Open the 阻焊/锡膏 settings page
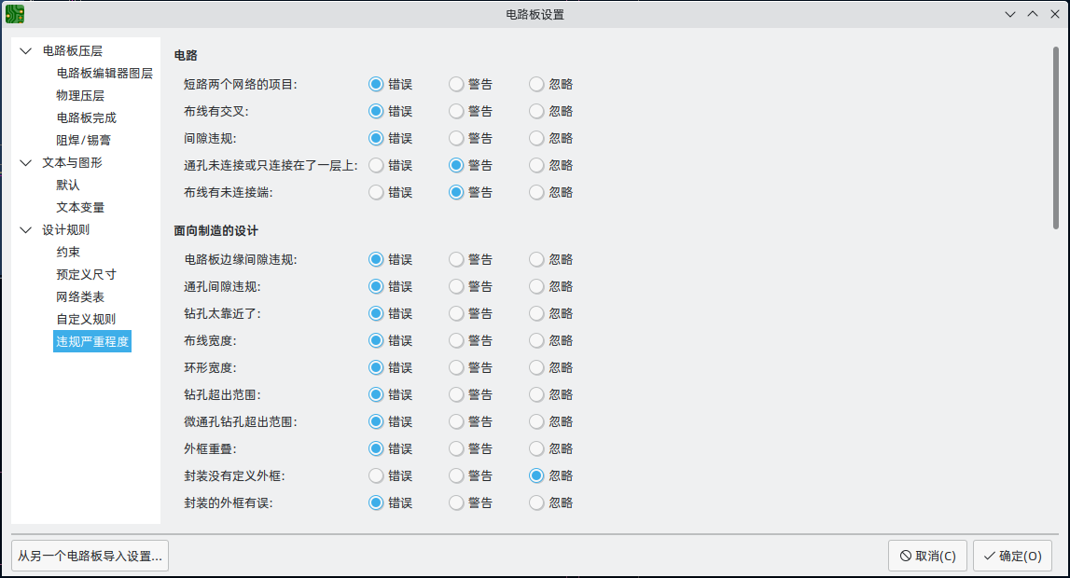The image size is (1070, 578). 84,141
